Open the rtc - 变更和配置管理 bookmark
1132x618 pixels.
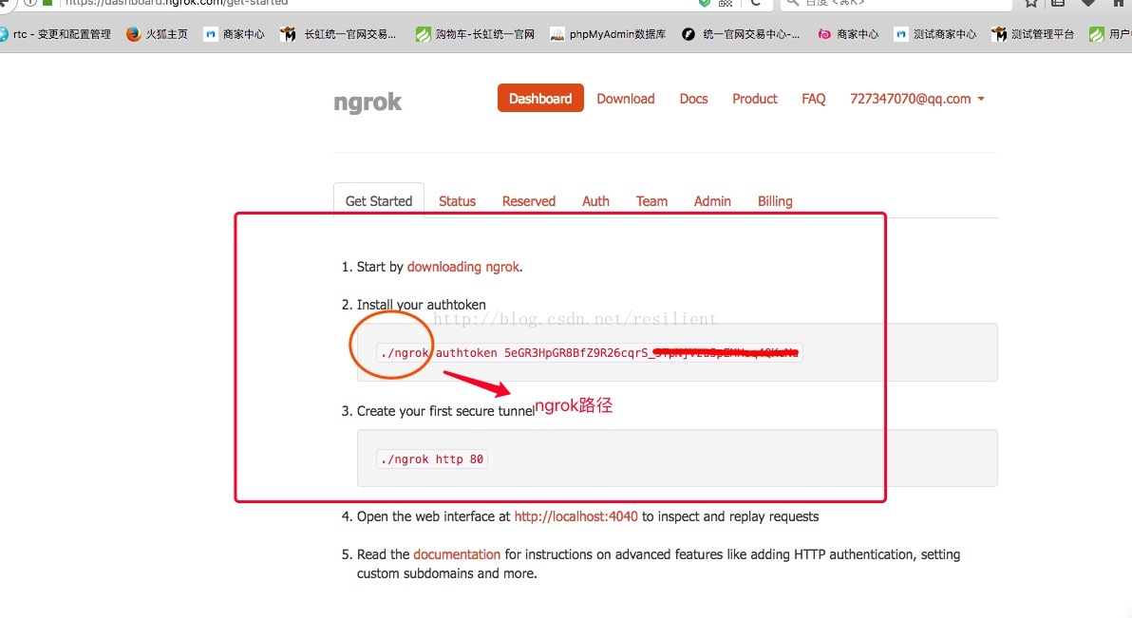tap(56, 34)
